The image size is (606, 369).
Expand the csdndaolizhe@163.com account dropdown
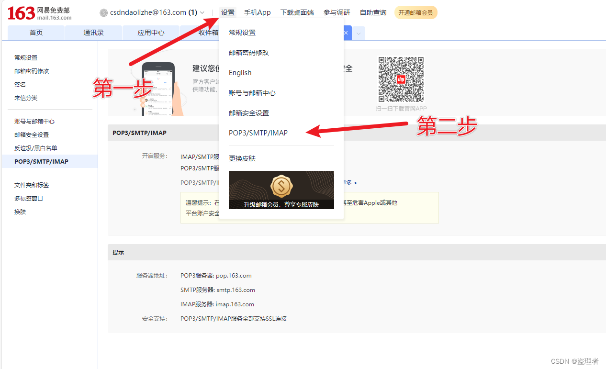(x=202, y=12)
